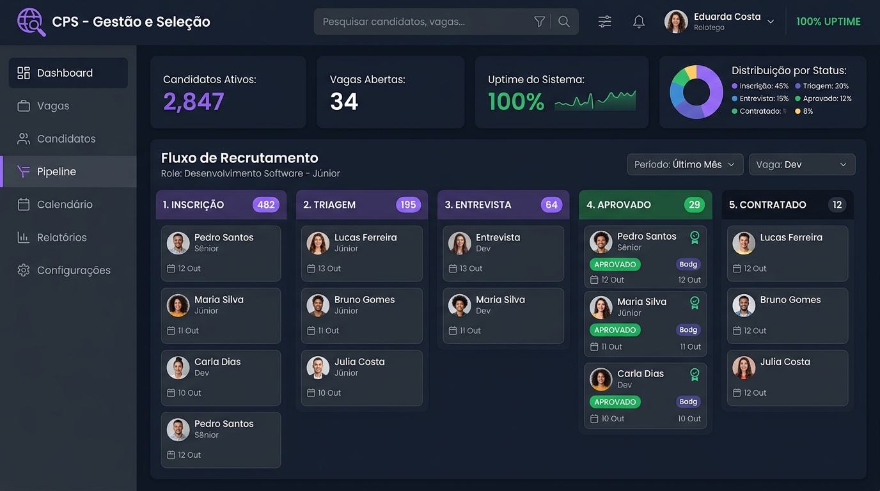This screenshot has height=491, width=880.
Task: Click the Relatórios bar chart icon
Action: (24, 237)
